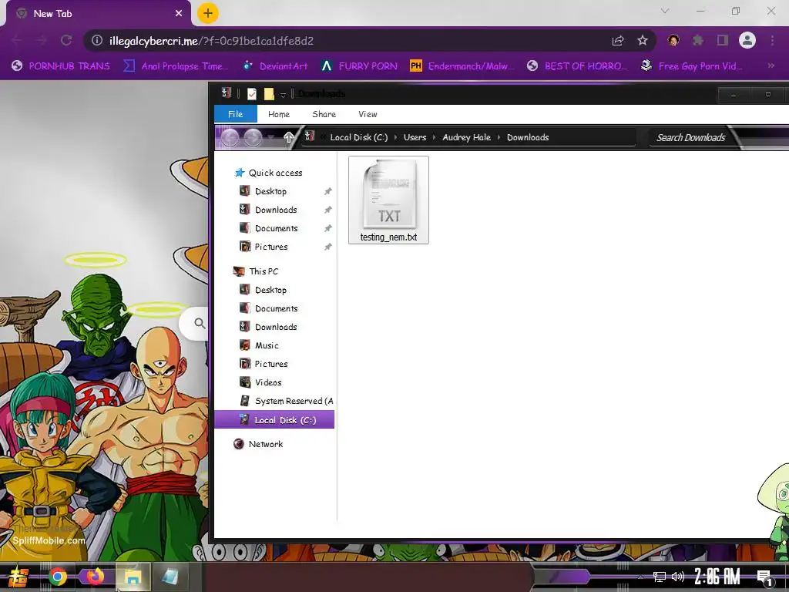Click Local Disk (C:) in the breadcrumb path
This screenshot has width=789, height=592.
359,137
